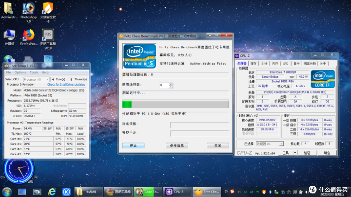This screenshot has height=197, width=351.
Task: Click the 参考信息 button in Fritz
Action: tap(177, 145)
